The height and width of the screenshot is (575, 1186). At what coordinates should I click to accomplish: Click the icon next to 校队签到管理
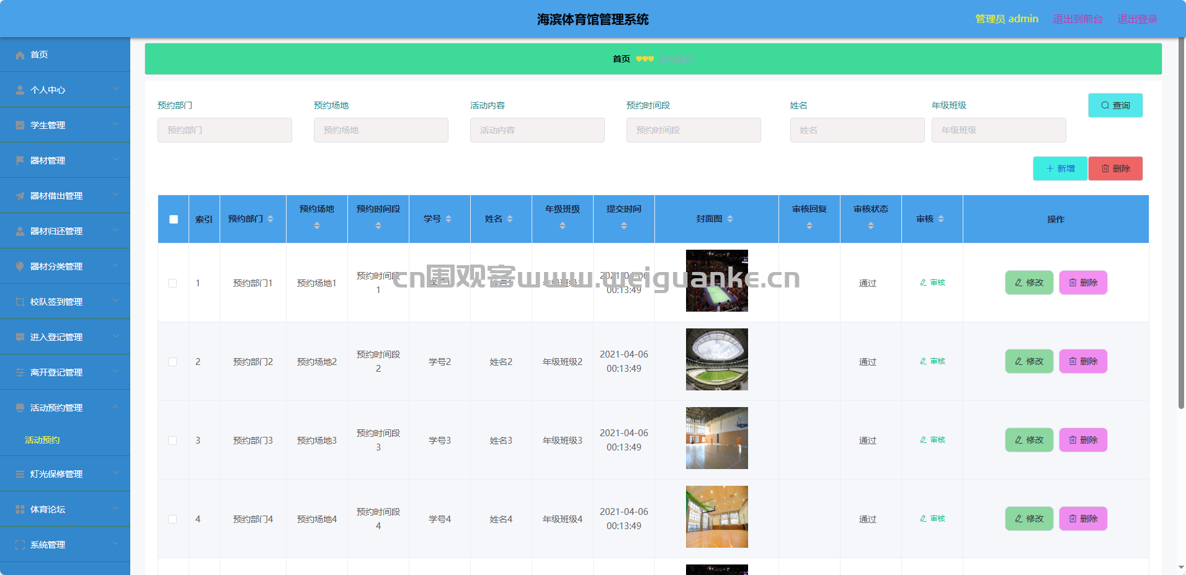(x=20, y=302)
